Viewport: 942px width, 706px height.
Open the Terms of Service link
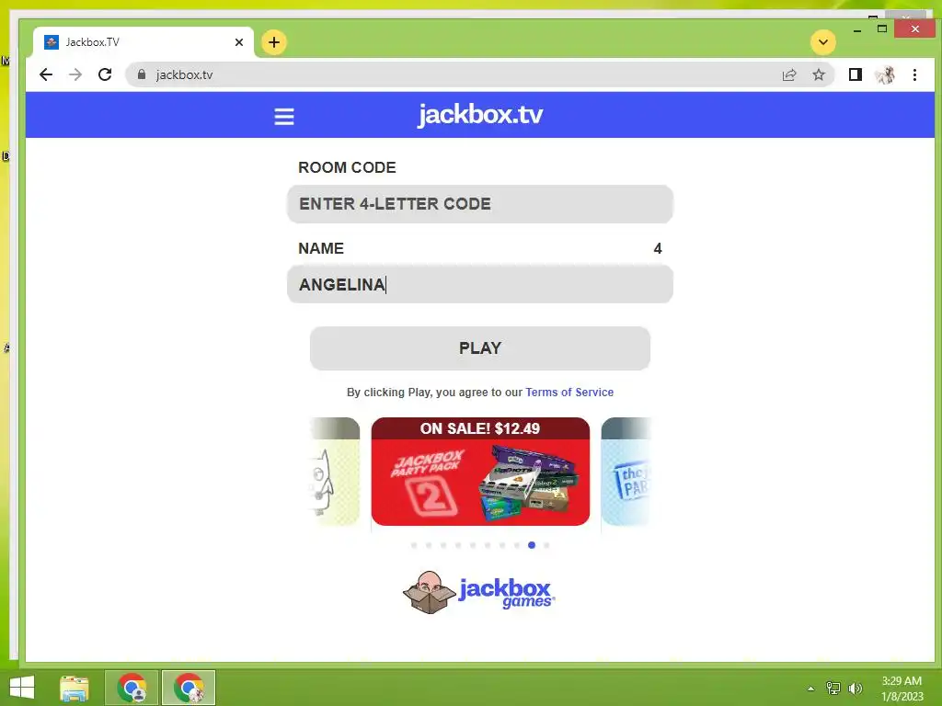(569, 392)
